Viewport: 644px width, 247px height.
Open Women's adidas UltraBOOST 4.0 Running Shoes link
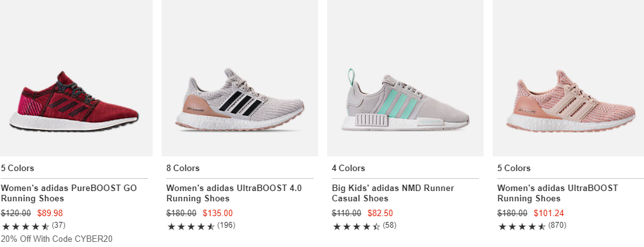[x=234, y=193]
